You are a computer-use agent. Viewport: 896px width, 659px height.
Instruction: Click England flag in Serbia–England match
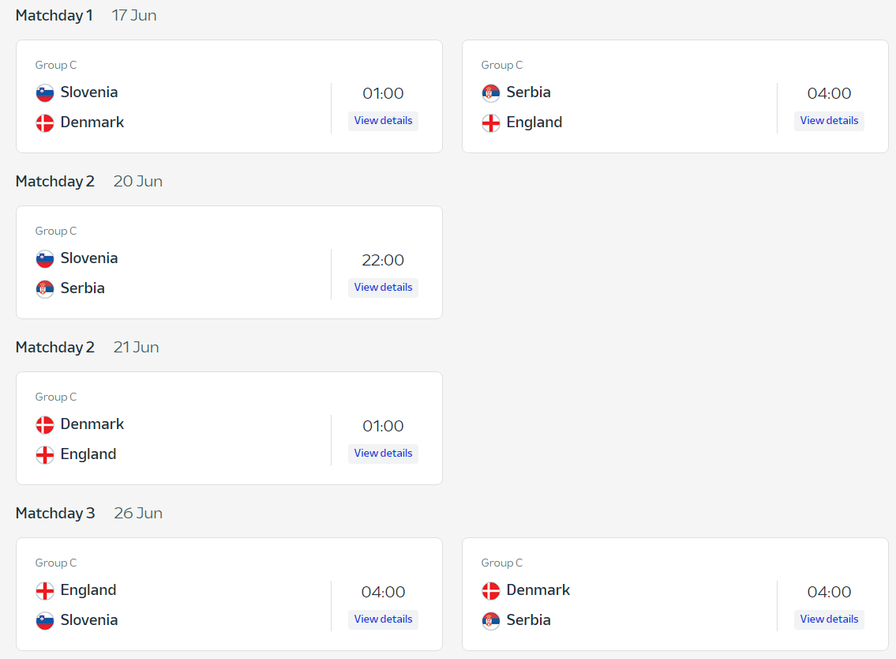point(491,123)
